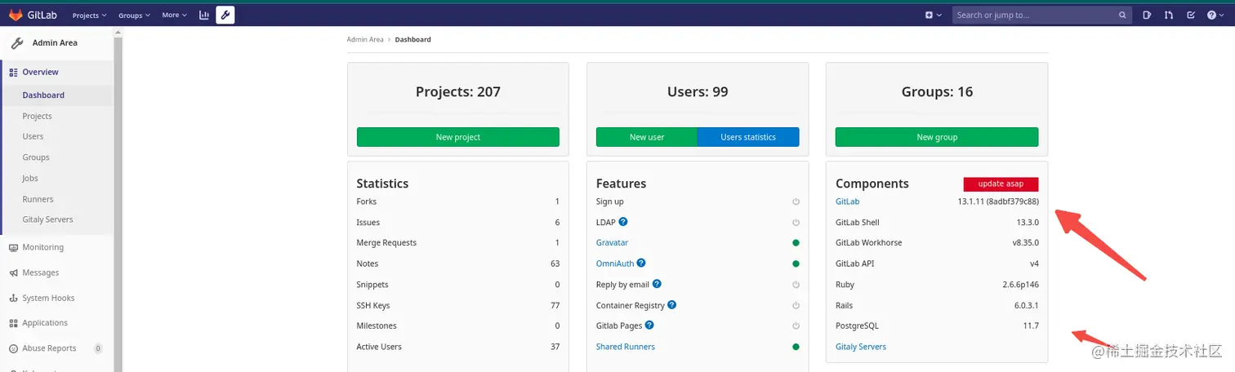Click the help icon next to OmniAuth
Screen dimensions: 1235x372
click(x=641, y=263)
